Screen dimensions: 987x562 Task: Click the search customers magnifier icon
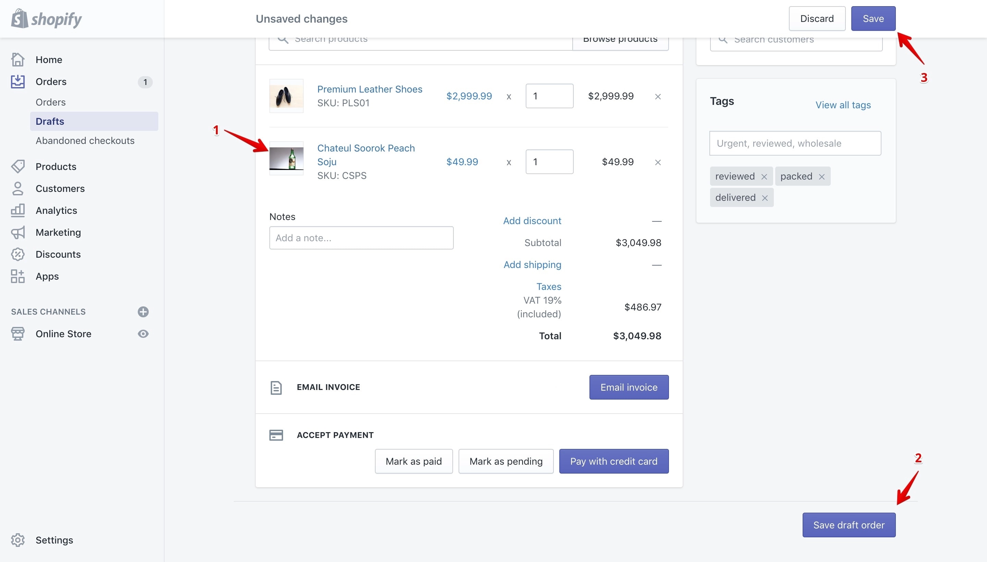pyautogui.click(x=723, y=39)
